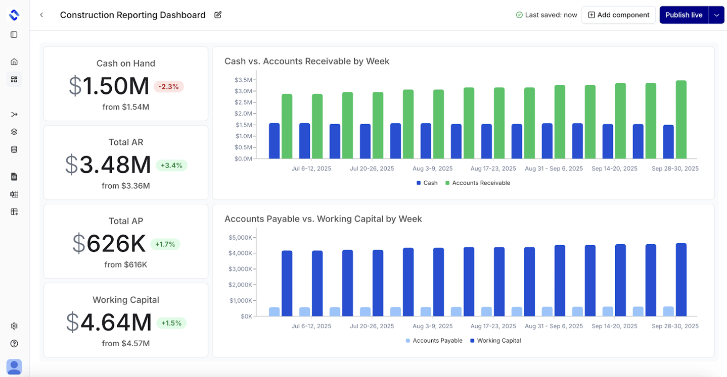Click the $3.5M label on the cash chart axis
The width and height of the screenshot is (727, 377).
(243, 80)
